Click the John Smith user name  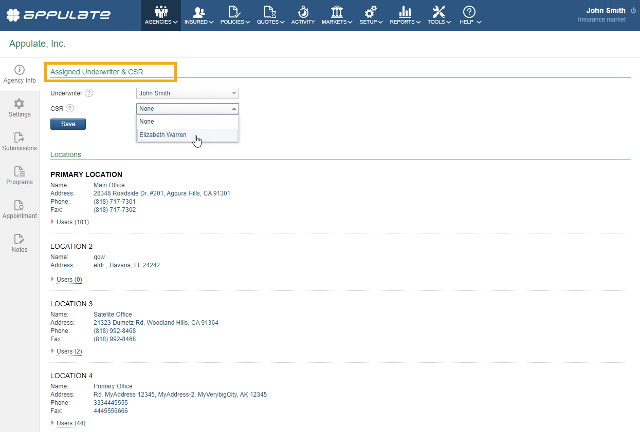pyautogui.click(x=606, y=10)
